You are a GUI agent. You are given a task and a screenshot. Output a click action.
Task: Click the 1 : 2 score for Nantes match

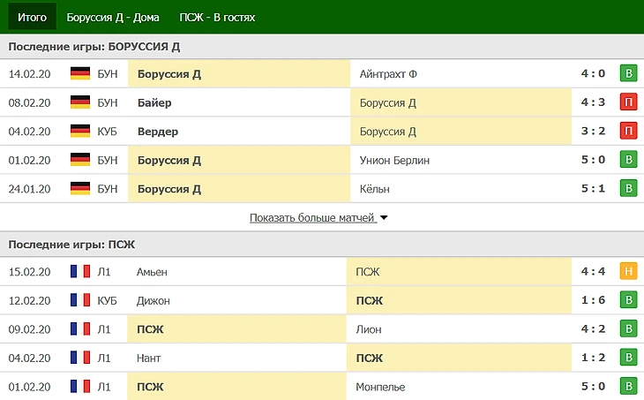(x=591, y=358)
